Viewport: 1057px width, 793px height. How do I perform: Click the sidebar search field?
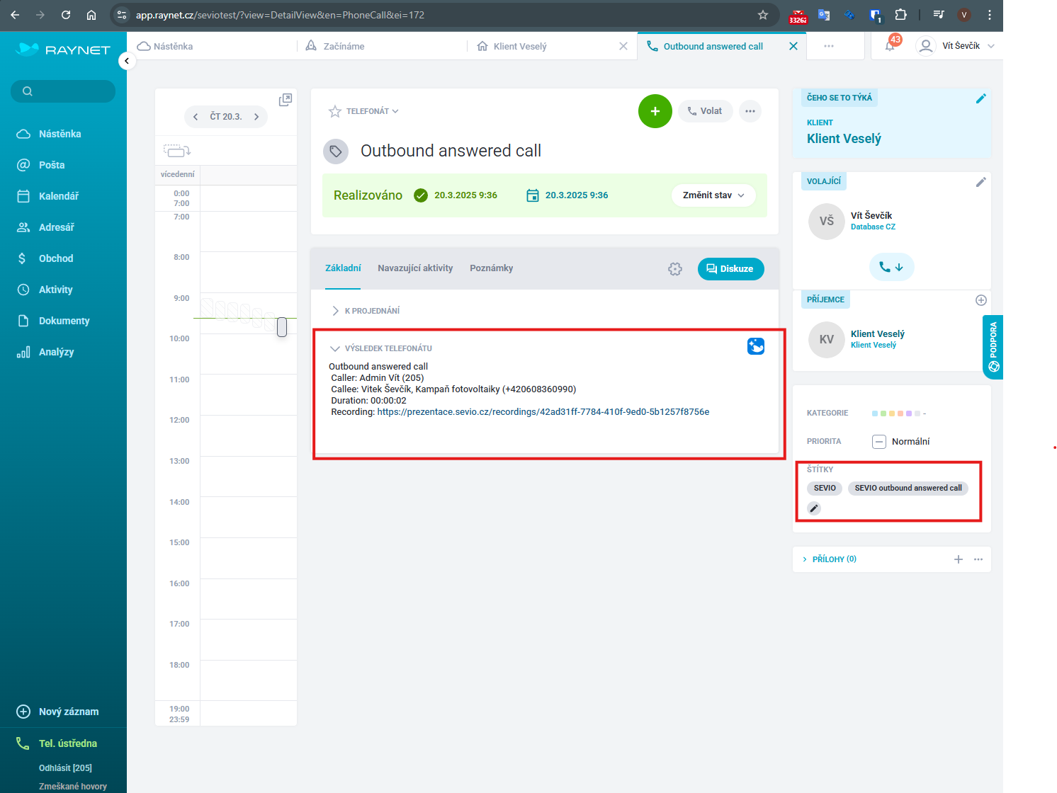point(63,91)
